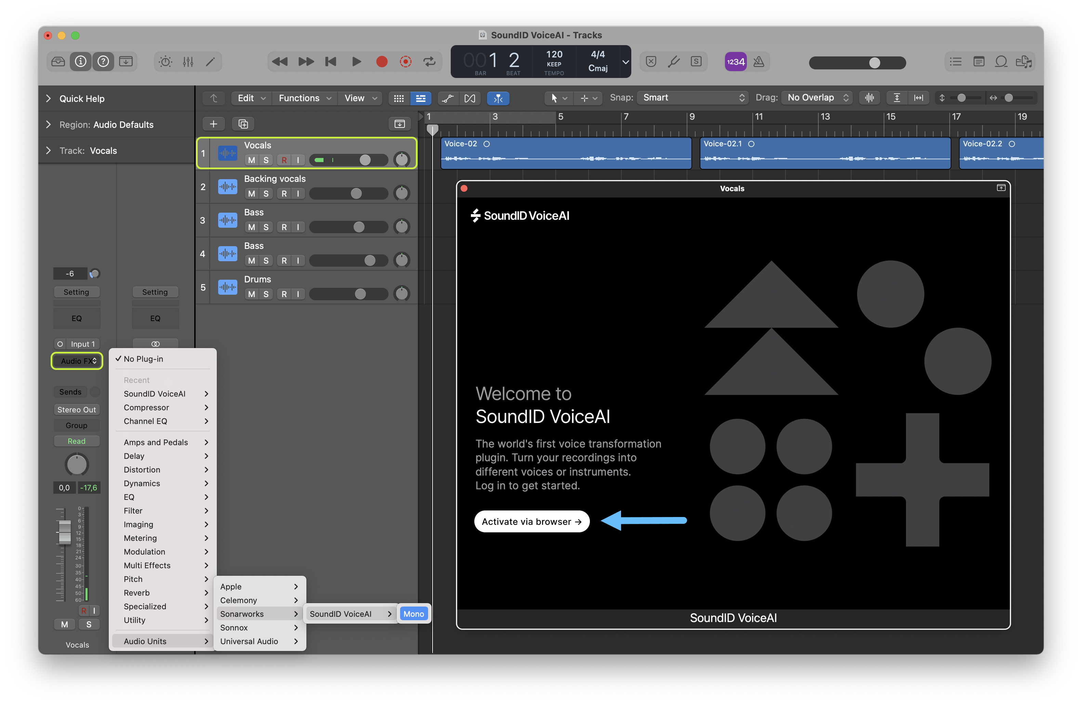Toggle Waveform Zoom icon
The image size is (1082, 705).
869,98
